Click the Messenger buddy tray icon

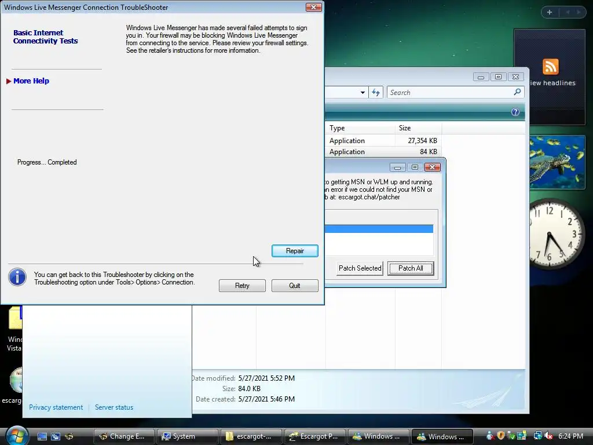tap(490, 436)
